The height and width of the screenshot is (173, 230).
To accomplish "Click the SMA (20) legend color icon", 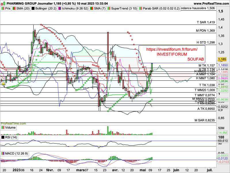I will [x=14, y=8].
